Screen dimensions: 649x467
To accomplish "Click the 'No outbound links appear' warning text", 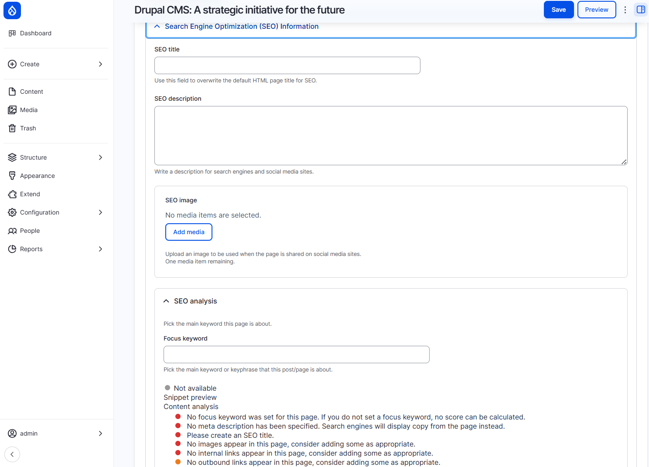I will tap(314, 462).
